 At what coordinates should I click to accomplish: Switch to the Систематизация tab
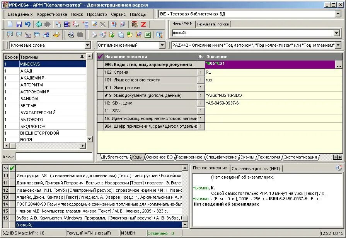(300, 157)
